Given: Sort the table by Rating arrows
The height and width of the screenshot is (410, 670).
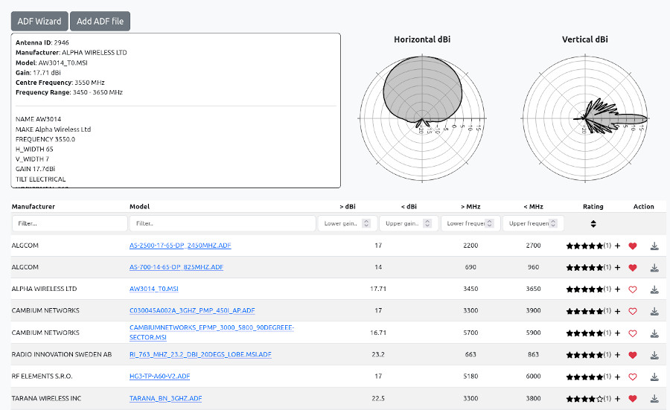Looking at the screenshot, I should pyautogui.click(x=593, y=223).
